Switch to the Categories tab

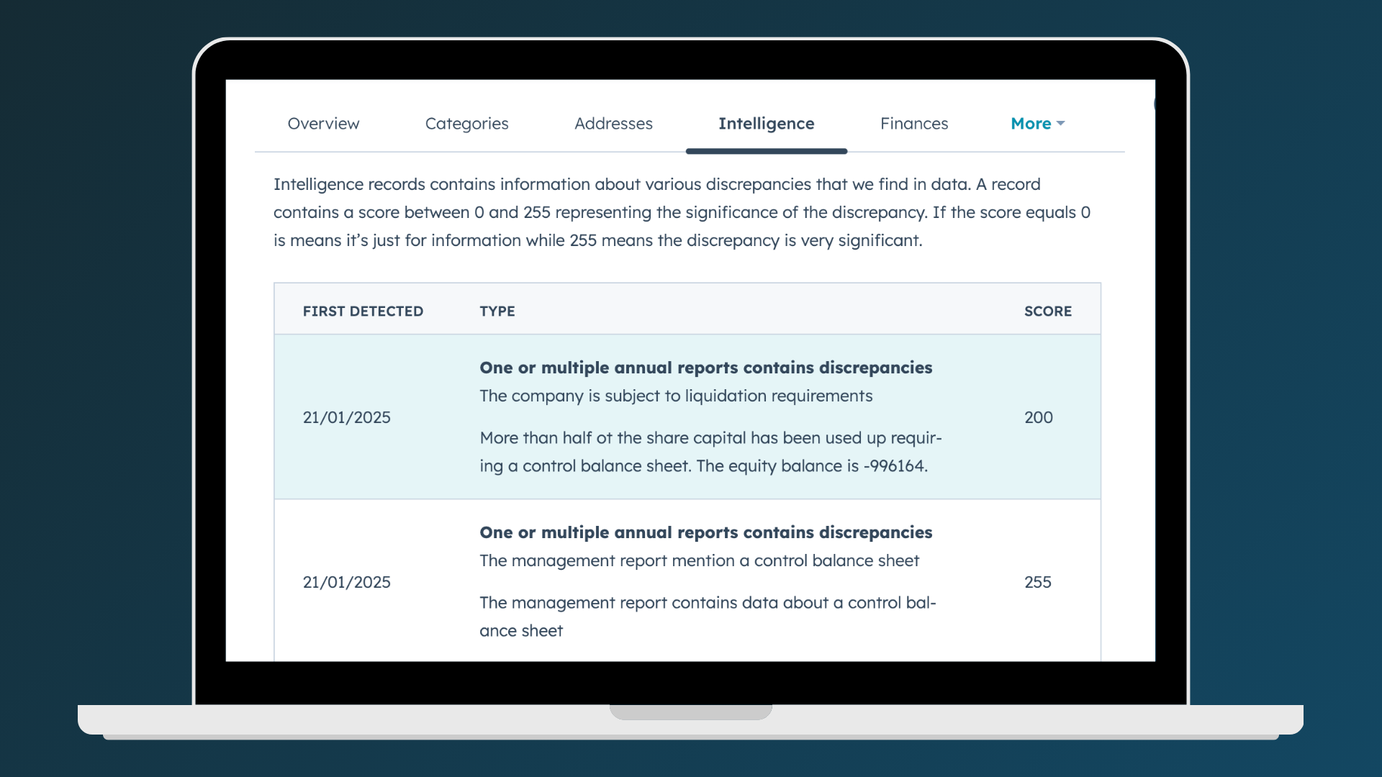click(x=466, y=124)
